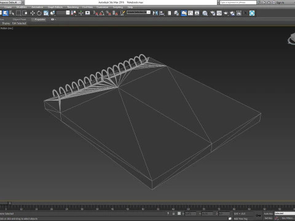Activate the Select and Move tool

(33, 13)
